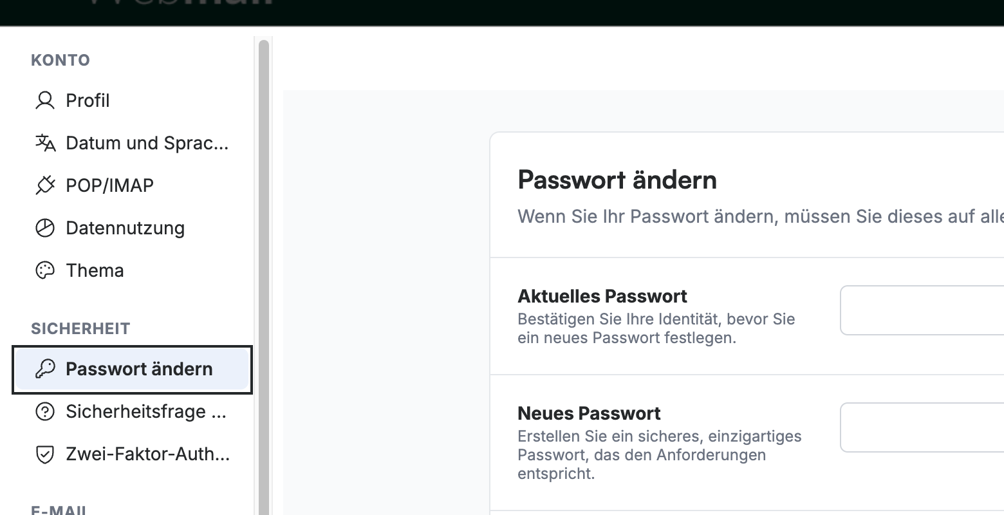Click the key icon in the sidebar
The image size is (1004, 515).
(45, 369)
